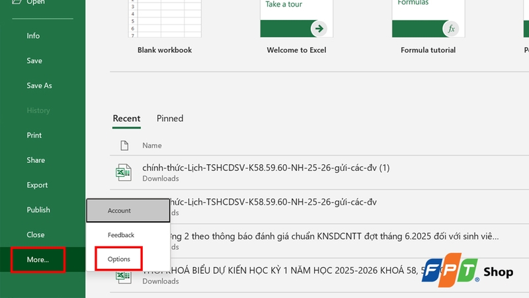Sort the file list by Name header
This screenshot has height=298, width=529.
(x=152, y=146)
